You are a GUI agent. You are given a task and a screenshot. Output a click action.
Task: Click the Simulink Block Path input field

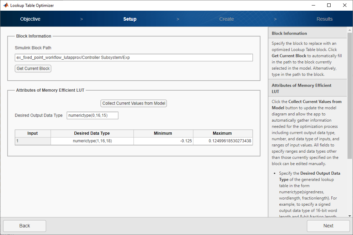click(134, 58)
